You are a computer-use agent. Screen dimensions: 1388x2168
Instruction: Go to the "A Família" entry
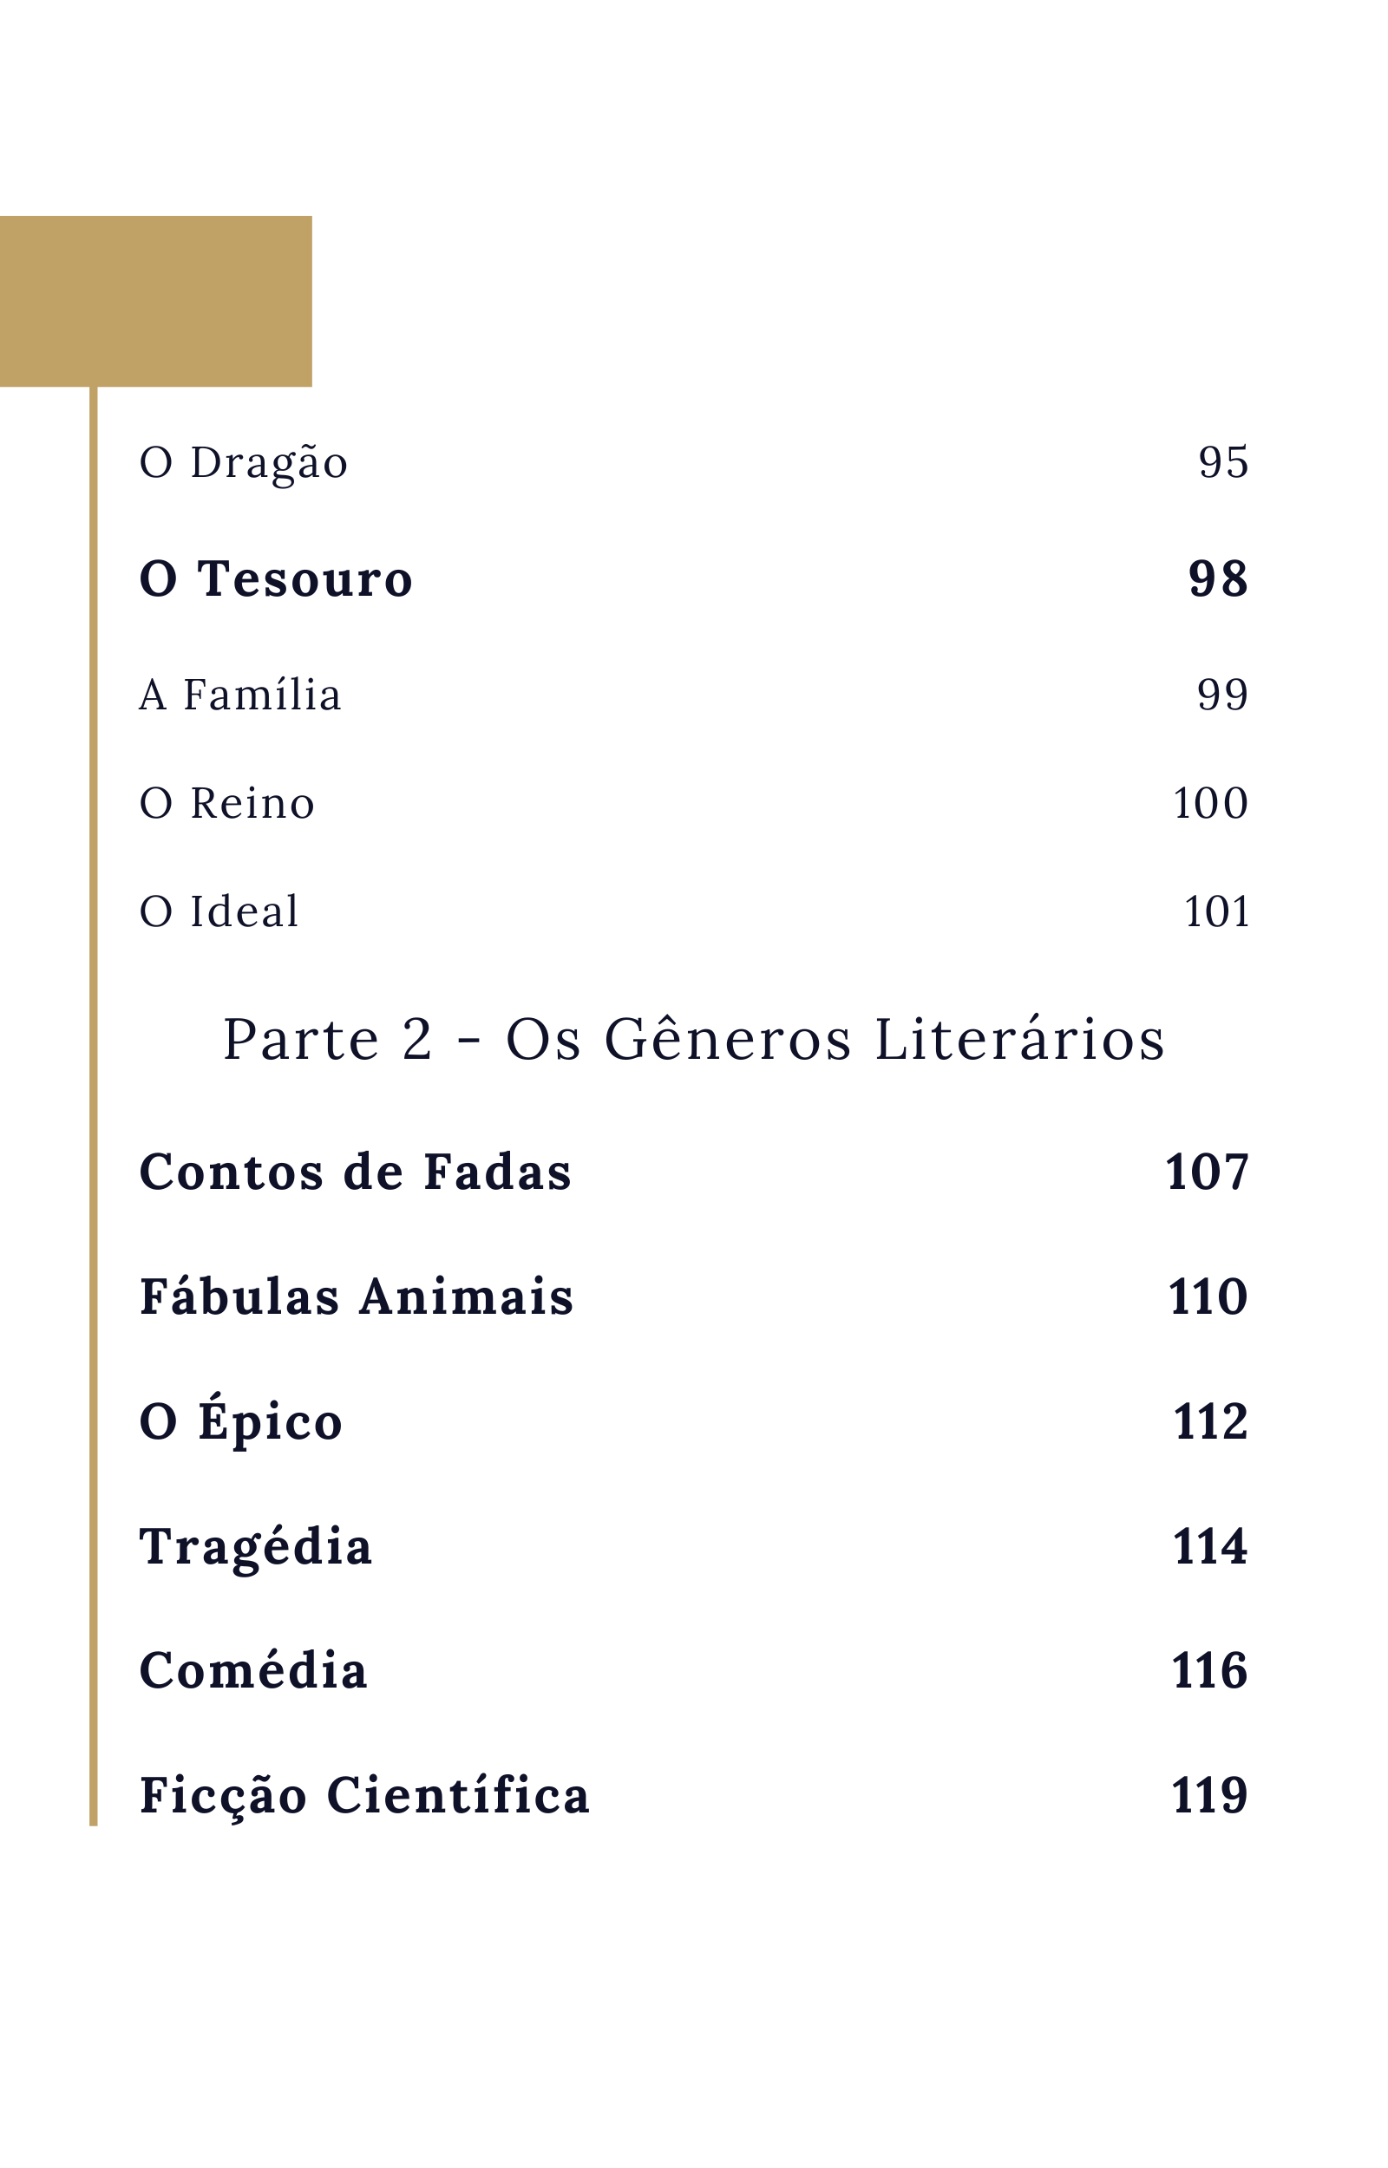click(240, 695)
